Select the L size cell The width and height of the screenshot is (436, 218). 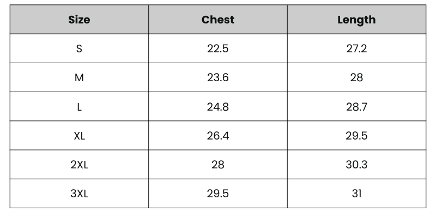(x=79, y=107)
